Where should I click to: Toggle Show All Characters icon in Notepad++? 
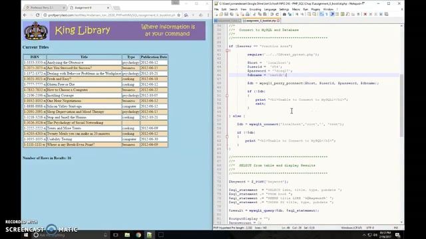click(326, 14)
